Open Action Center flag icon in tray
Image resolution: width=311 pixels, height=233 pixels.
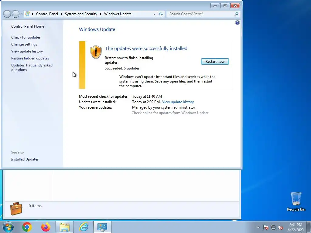(x=266, y=227)
